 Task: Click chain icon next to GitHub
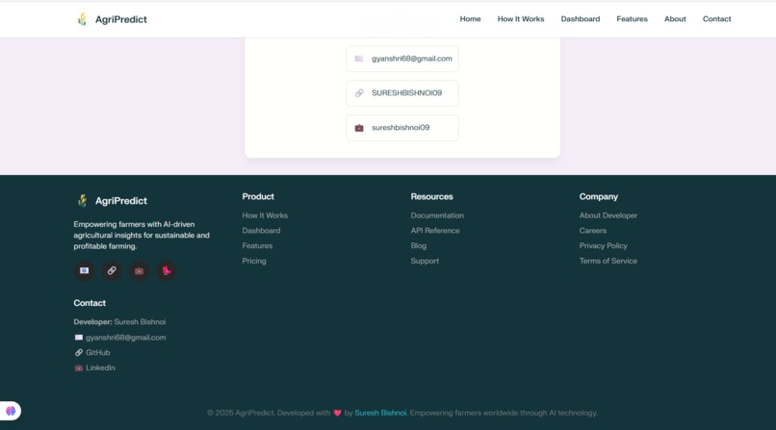click(x=79, y=353)
